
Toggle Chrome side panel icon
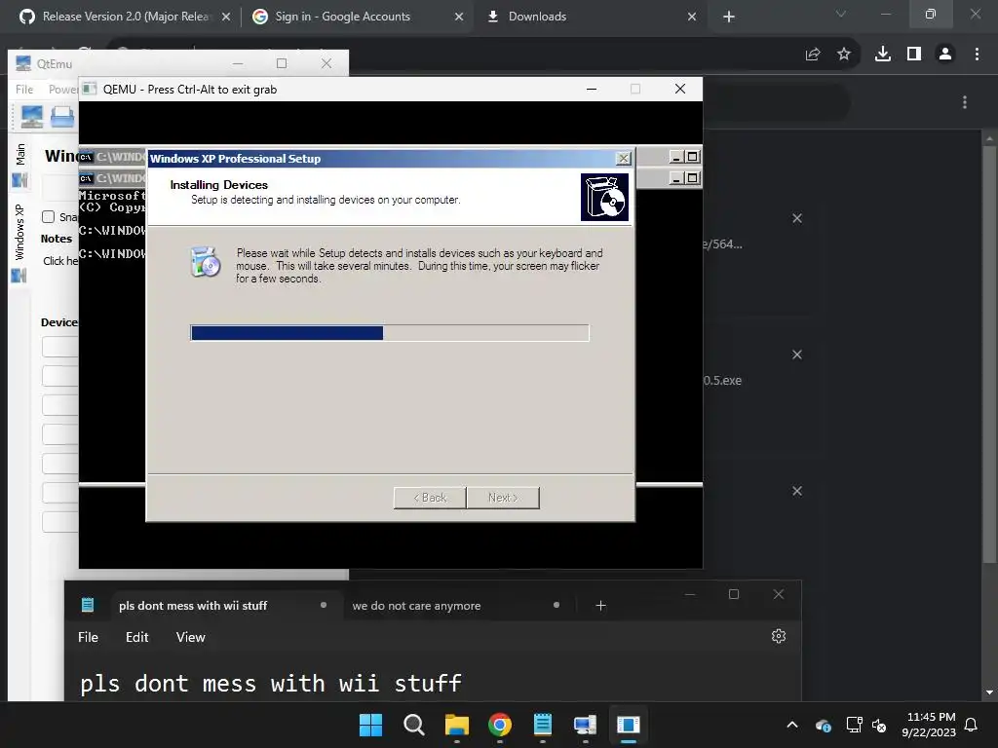click(914, 55)
